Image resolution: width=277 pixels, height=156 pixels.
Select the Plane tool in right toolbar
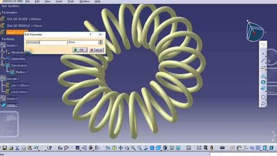(x=263, y=68)
